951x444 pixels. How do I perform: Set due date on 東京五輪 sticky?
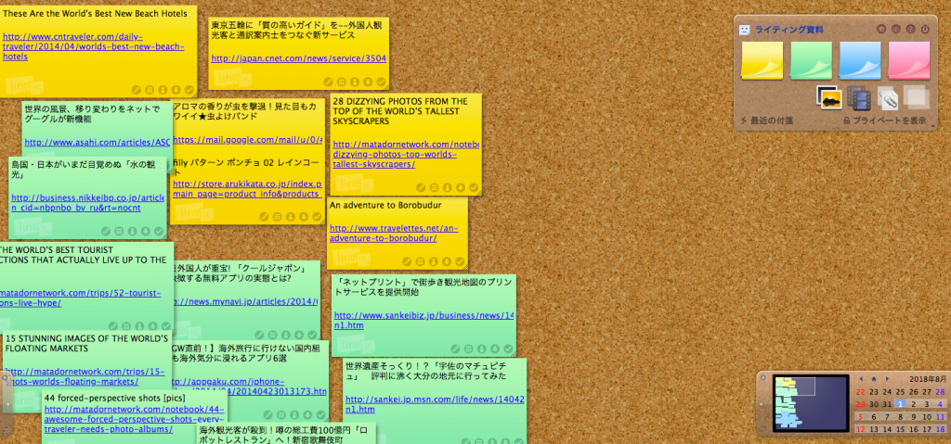pyautogui.click(x=342, y=82)
